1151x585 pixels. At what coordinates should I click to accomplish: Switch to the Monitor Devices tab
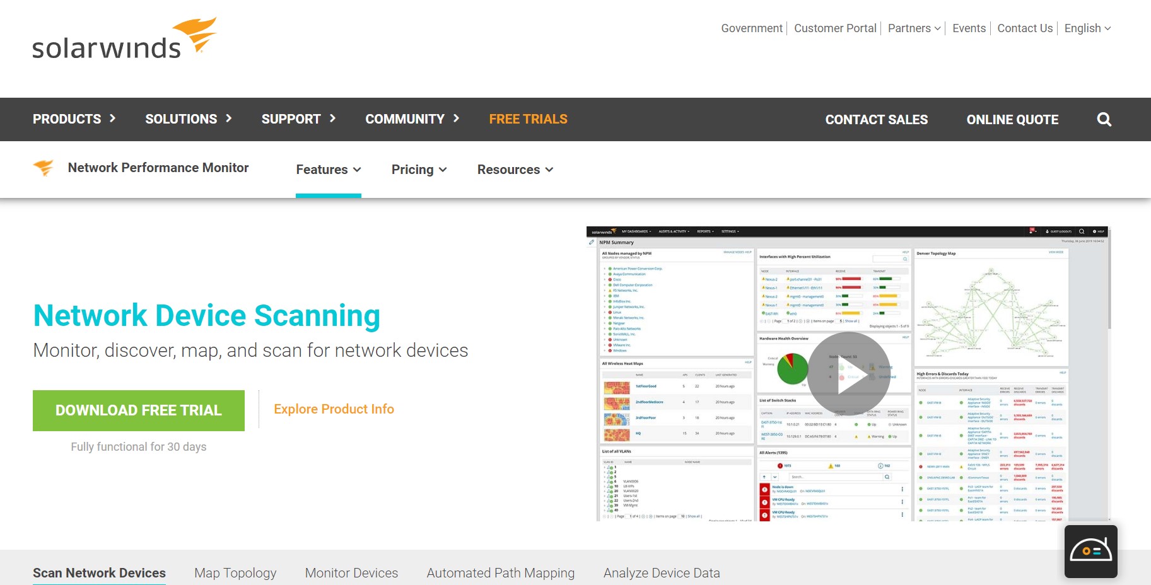351,573
